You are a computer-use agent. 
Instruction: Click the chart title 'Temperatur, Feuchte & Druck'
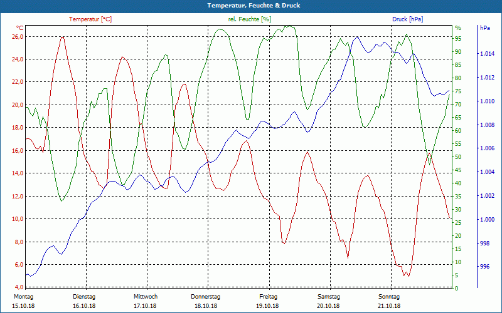[x=254, y=6]
